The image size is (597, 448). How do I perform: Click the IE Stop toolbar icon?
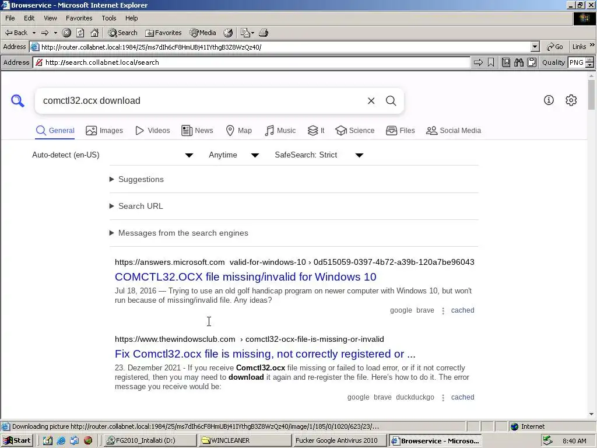point(66,33)
